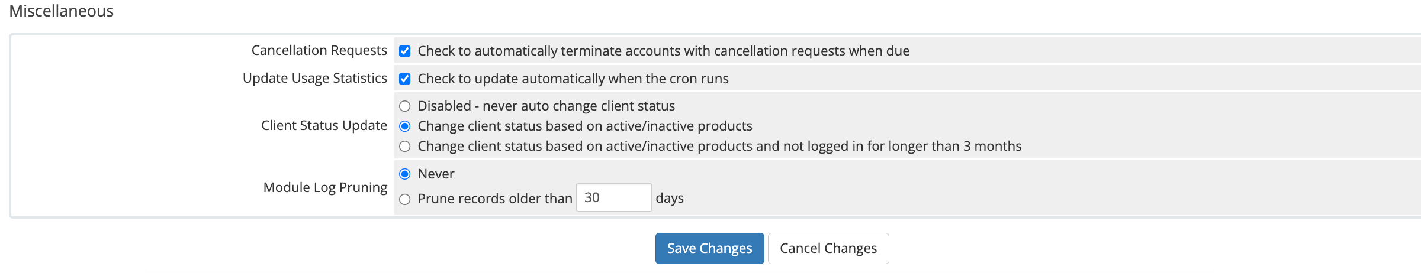The image size is (1421, 273).
Task: Click the 'Never' label text
Action: [x=436, y=174]
